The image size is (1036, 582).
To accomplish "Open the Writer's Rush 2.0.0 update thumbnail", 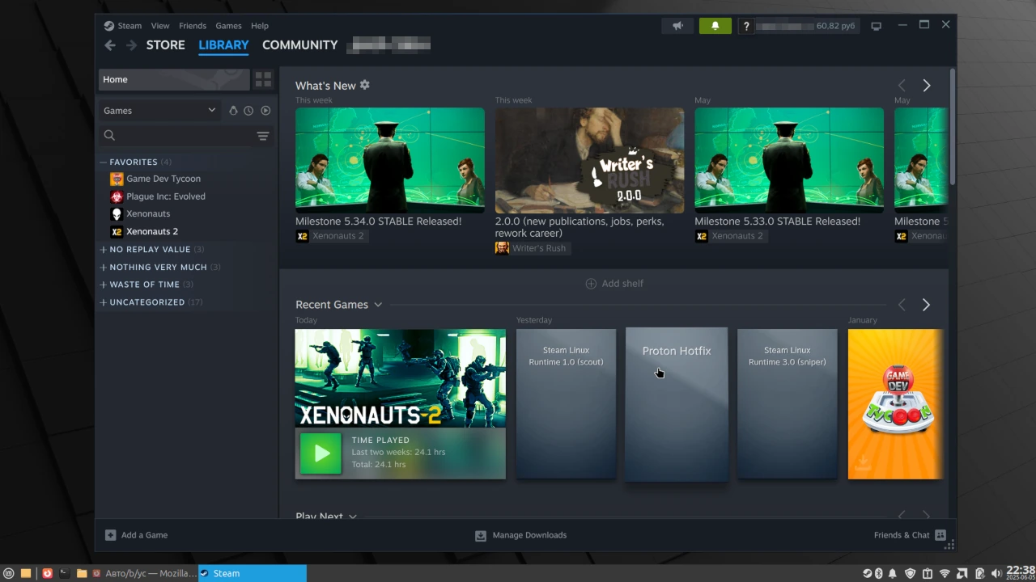I will tap(589, 160).
